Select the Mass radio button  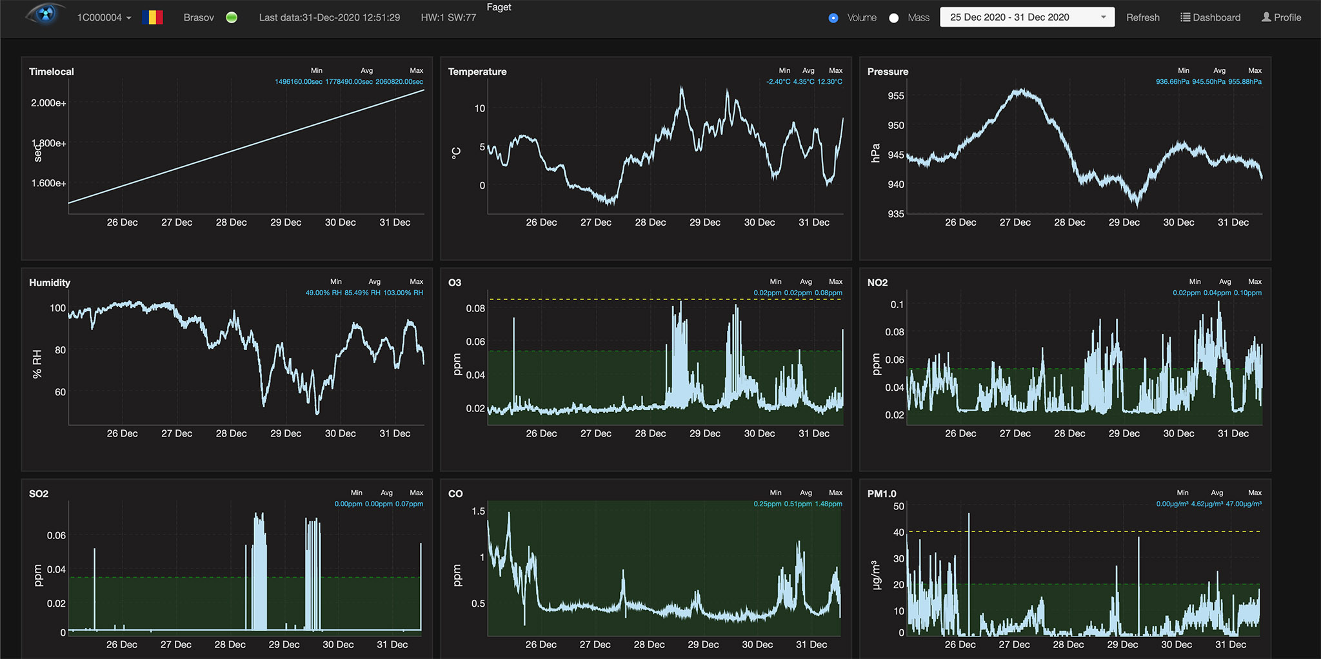(x=893, y=17)
